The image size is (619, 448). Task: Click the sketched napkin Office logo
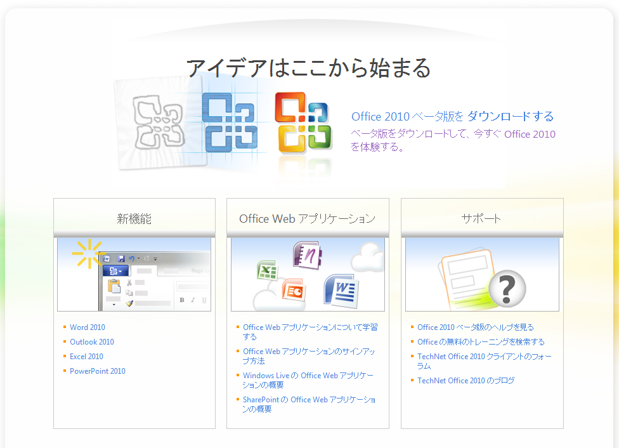[x=159, y=122]
